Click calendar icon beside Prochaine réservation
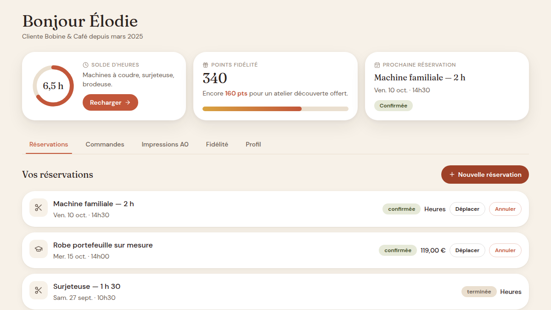Screen dimensions: 551x310 click(x=377, y=65)
